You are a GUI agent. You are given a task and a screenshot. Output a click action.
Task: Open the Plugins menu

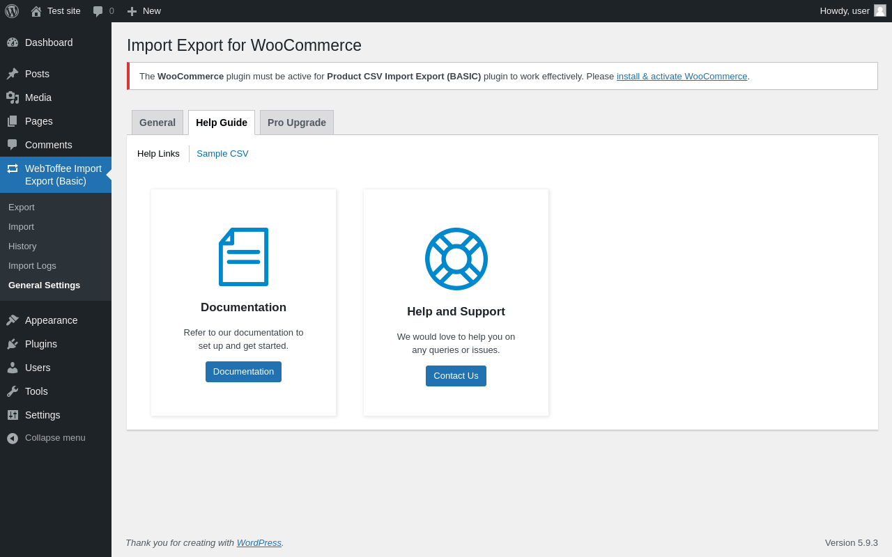56,344
